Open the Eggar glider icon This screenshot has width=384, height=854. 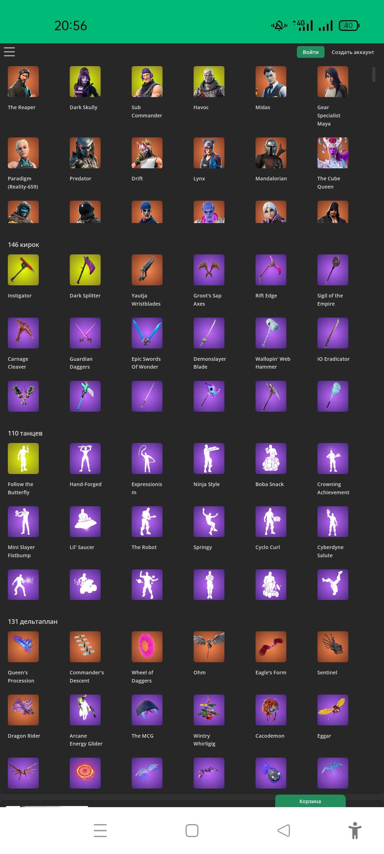[333, 710]
